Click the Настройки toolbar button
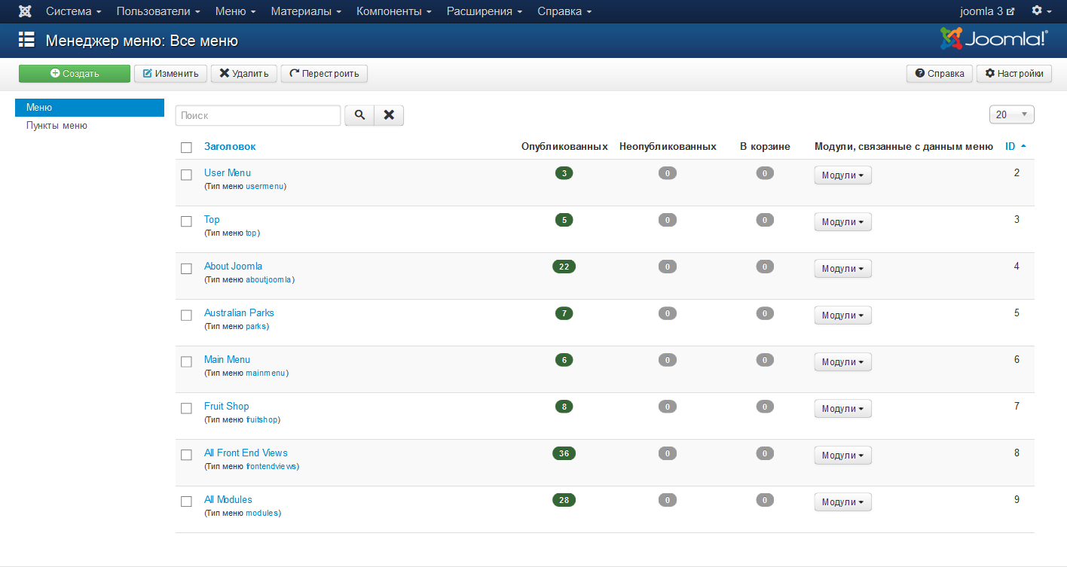Screen dimensions: 1067x567 [1014, 73]
